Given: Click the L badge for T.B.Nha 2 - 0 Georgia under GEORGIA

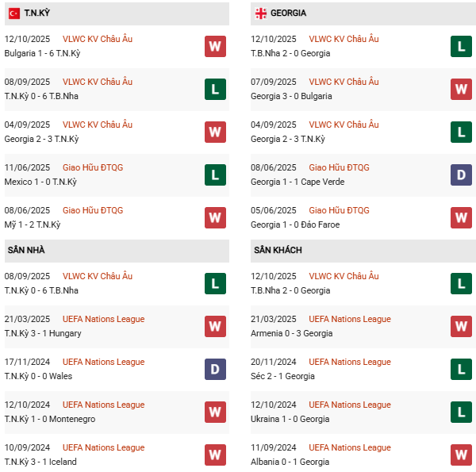Looking at the screenshot, I should (x=461, y=46).
